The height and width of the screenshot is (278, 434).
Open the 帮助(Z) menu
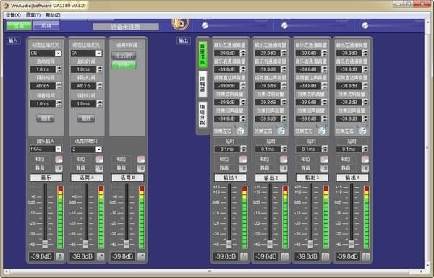[53, 15]
